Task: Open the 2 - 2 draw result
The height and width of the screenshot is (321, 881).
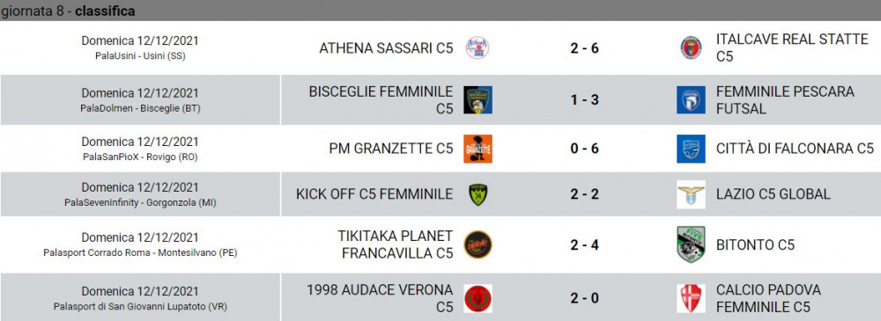Action: (x=584, y=194)
